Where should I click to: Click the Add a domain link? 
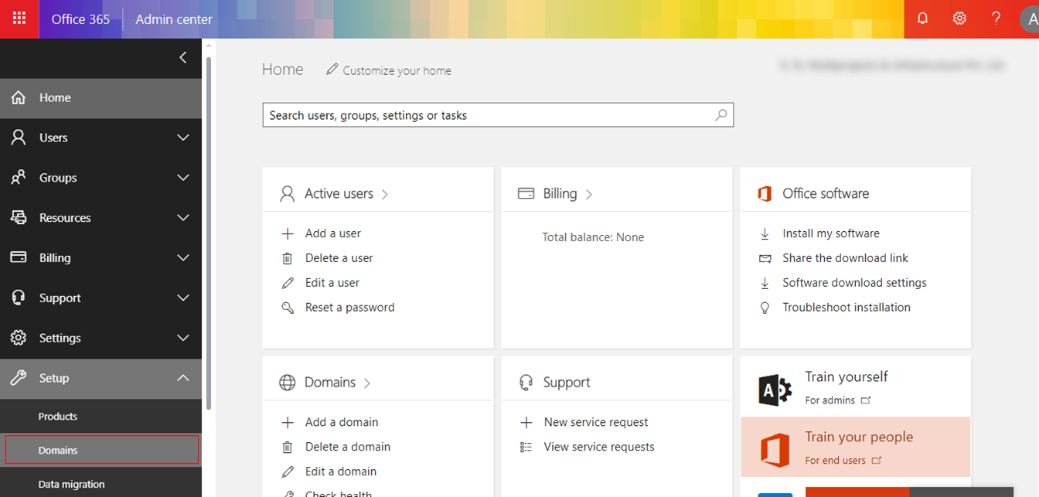point(342,422)
